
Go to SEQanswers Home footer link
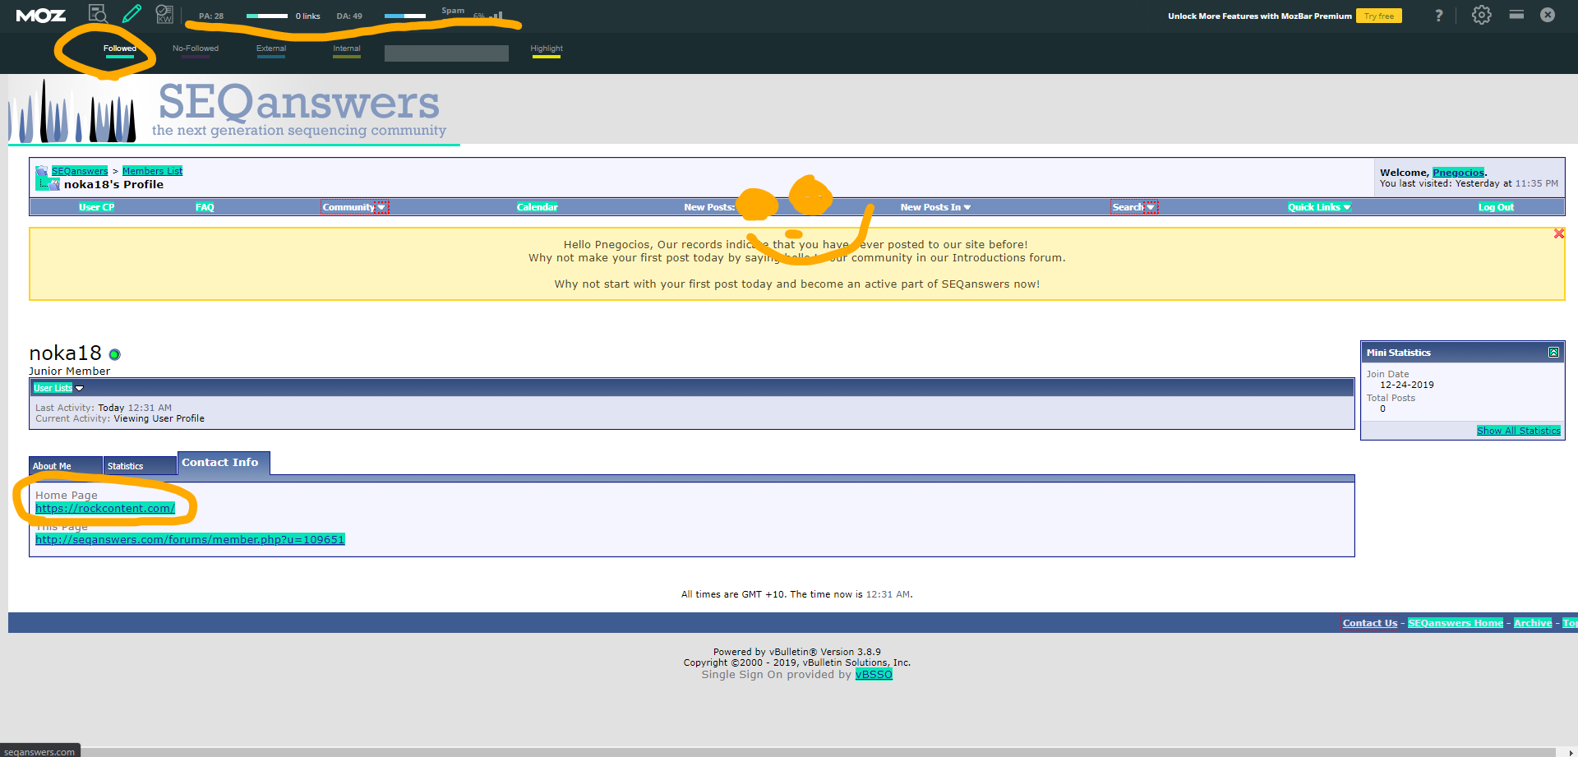[1456, 623]
